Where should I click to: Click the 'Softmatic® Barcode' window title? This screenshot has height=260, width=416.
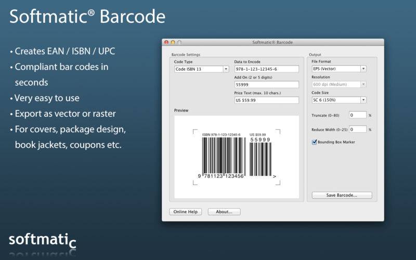(272, 42)
